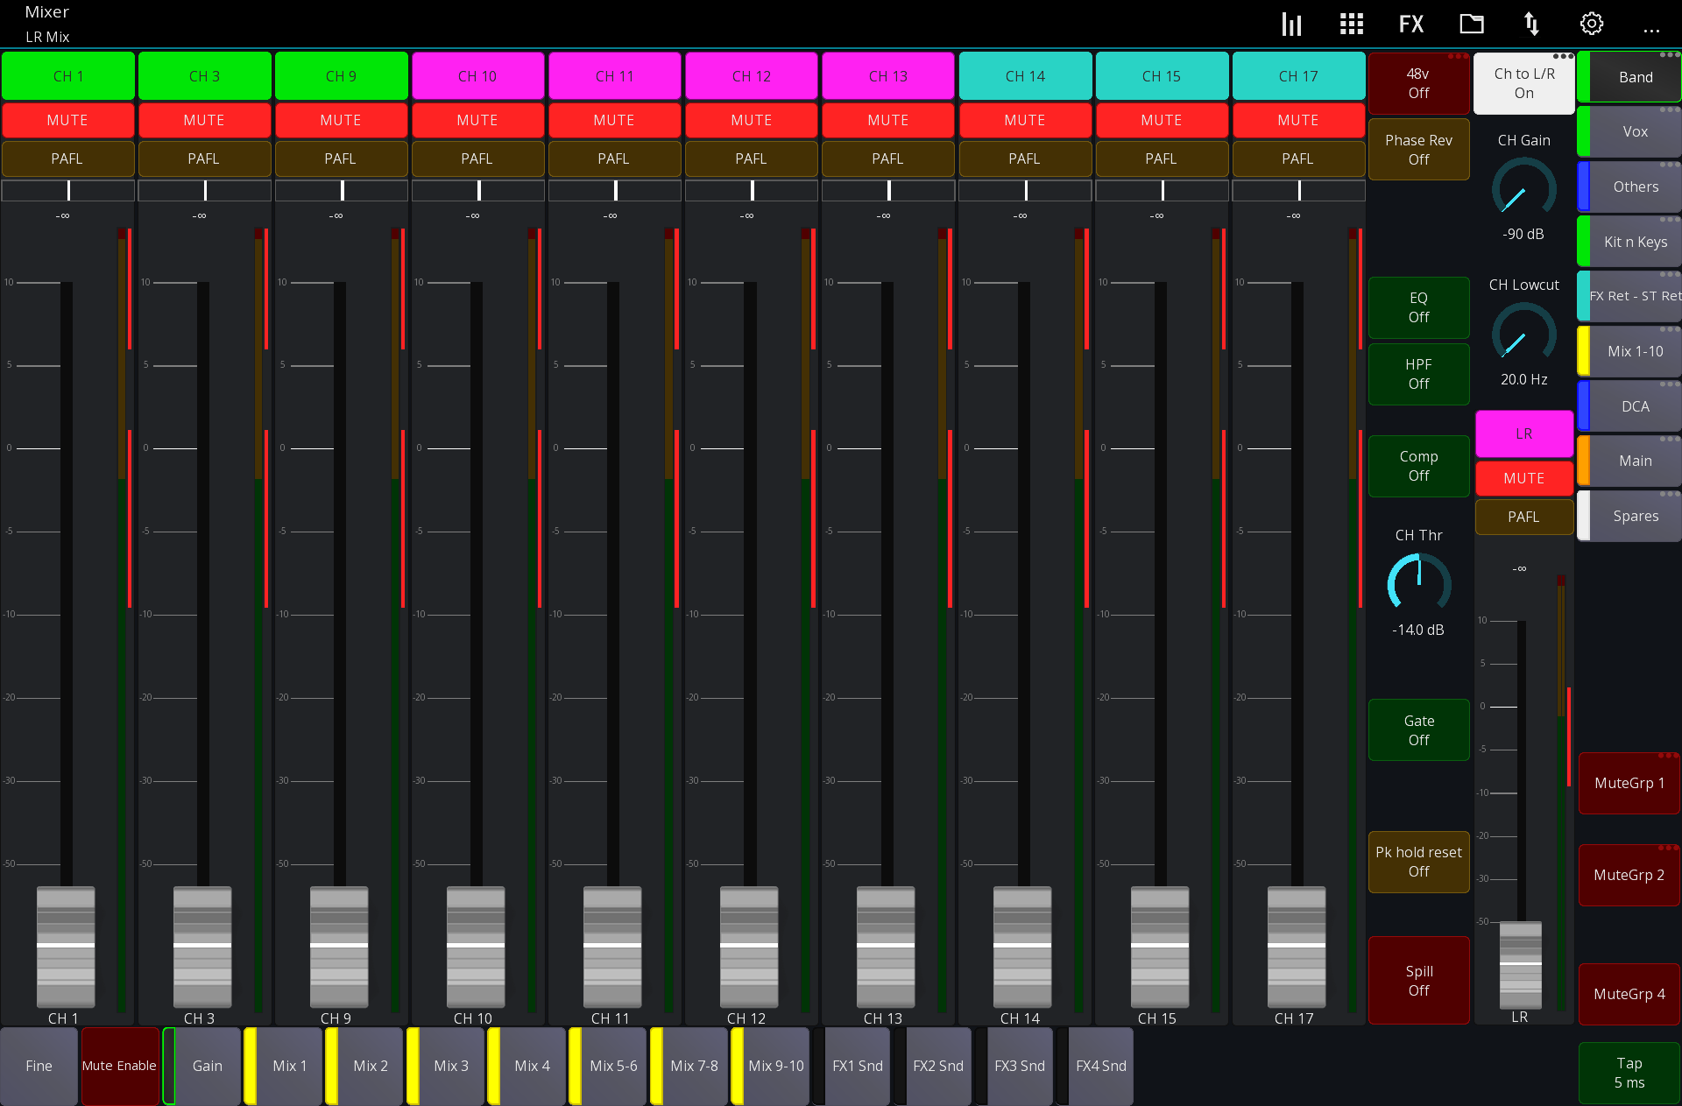
Task: Toggle 48v phantom power on
Action: 1418,83
